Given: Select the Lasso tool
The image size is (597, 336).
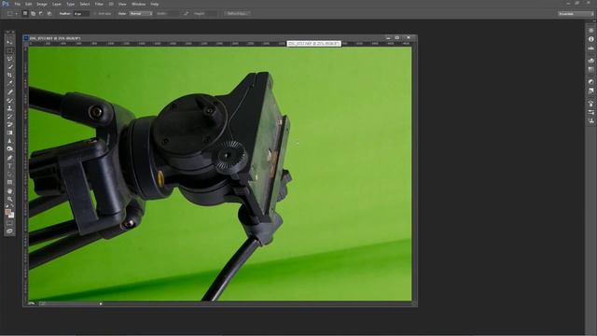Looking at the screenshot, I should click(10, 59).
